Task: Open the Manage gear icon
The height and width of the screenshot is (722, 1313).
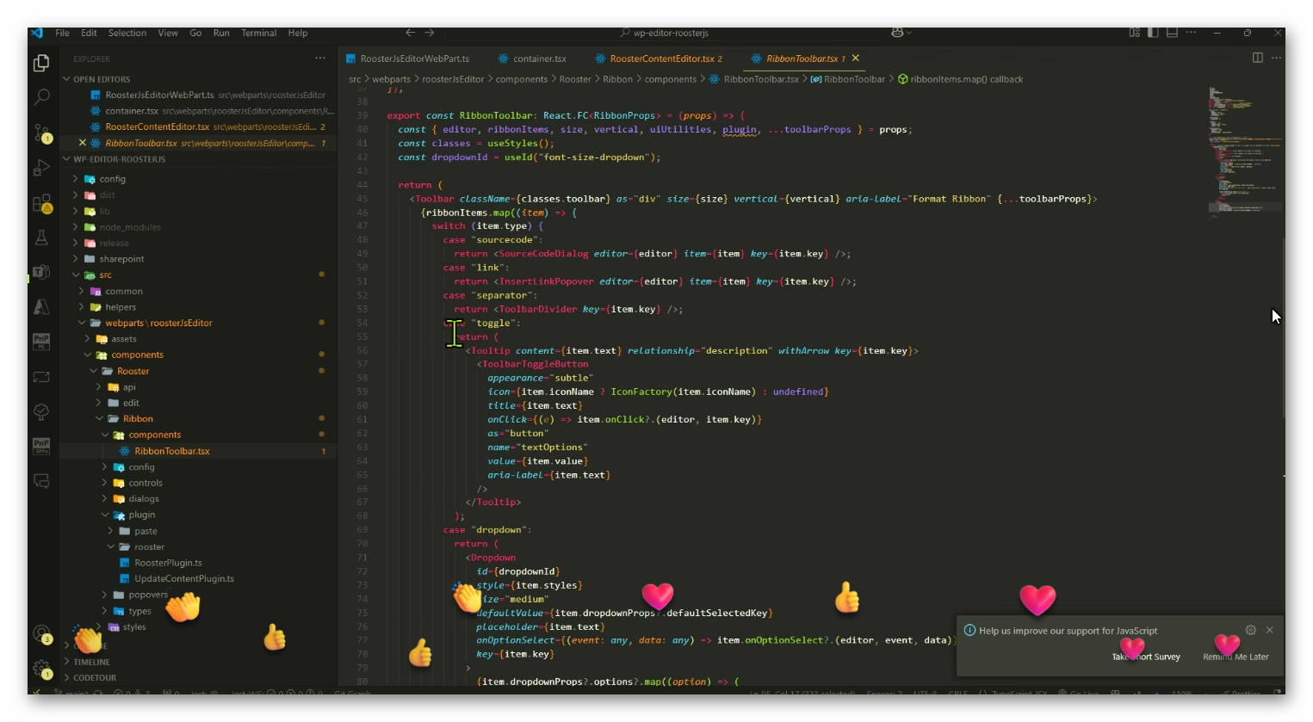Action: (41, 668)
